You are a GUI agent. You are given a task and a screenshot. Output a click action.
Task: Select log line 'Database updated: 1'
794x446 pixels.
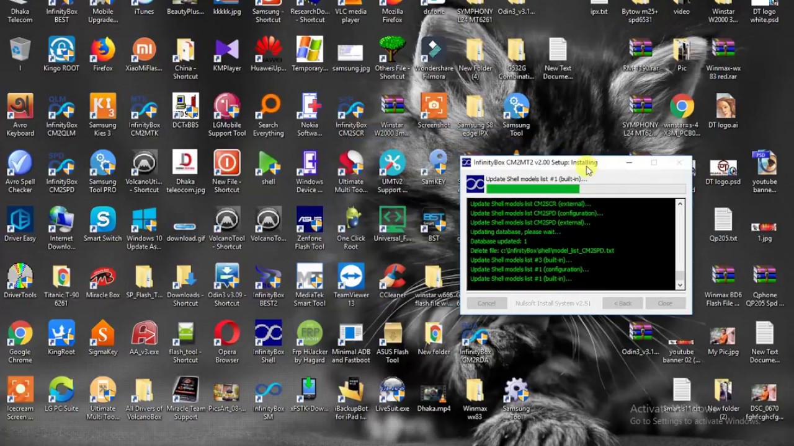[x=498, y=241]
